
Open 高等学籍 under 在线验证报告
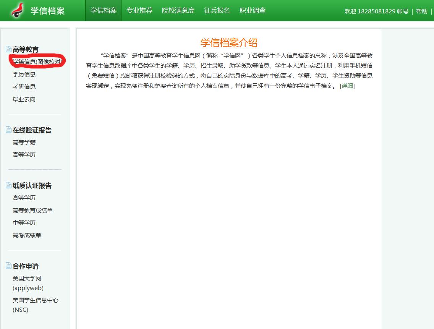(24, 143)
